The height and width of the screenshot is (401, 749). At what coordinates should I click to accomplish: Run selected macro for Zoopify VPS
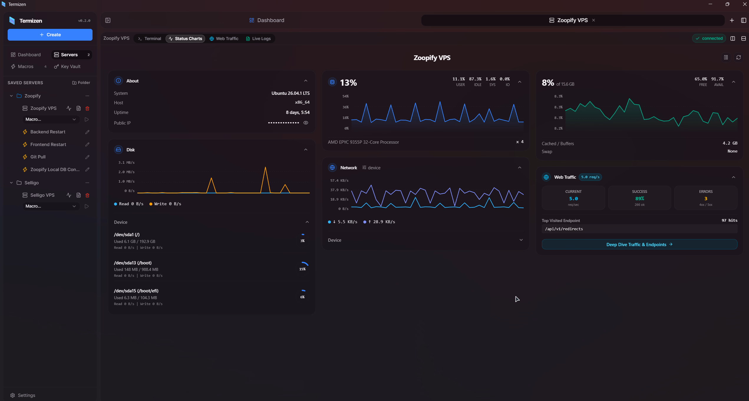87,119
